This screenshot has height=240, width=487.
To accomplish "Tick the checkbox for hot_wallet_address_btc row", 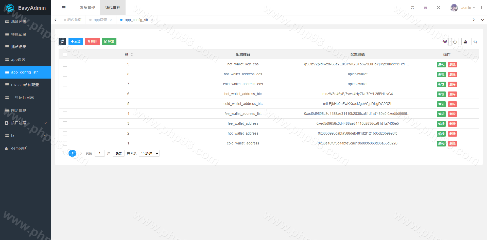I will [x=65, y=94].
